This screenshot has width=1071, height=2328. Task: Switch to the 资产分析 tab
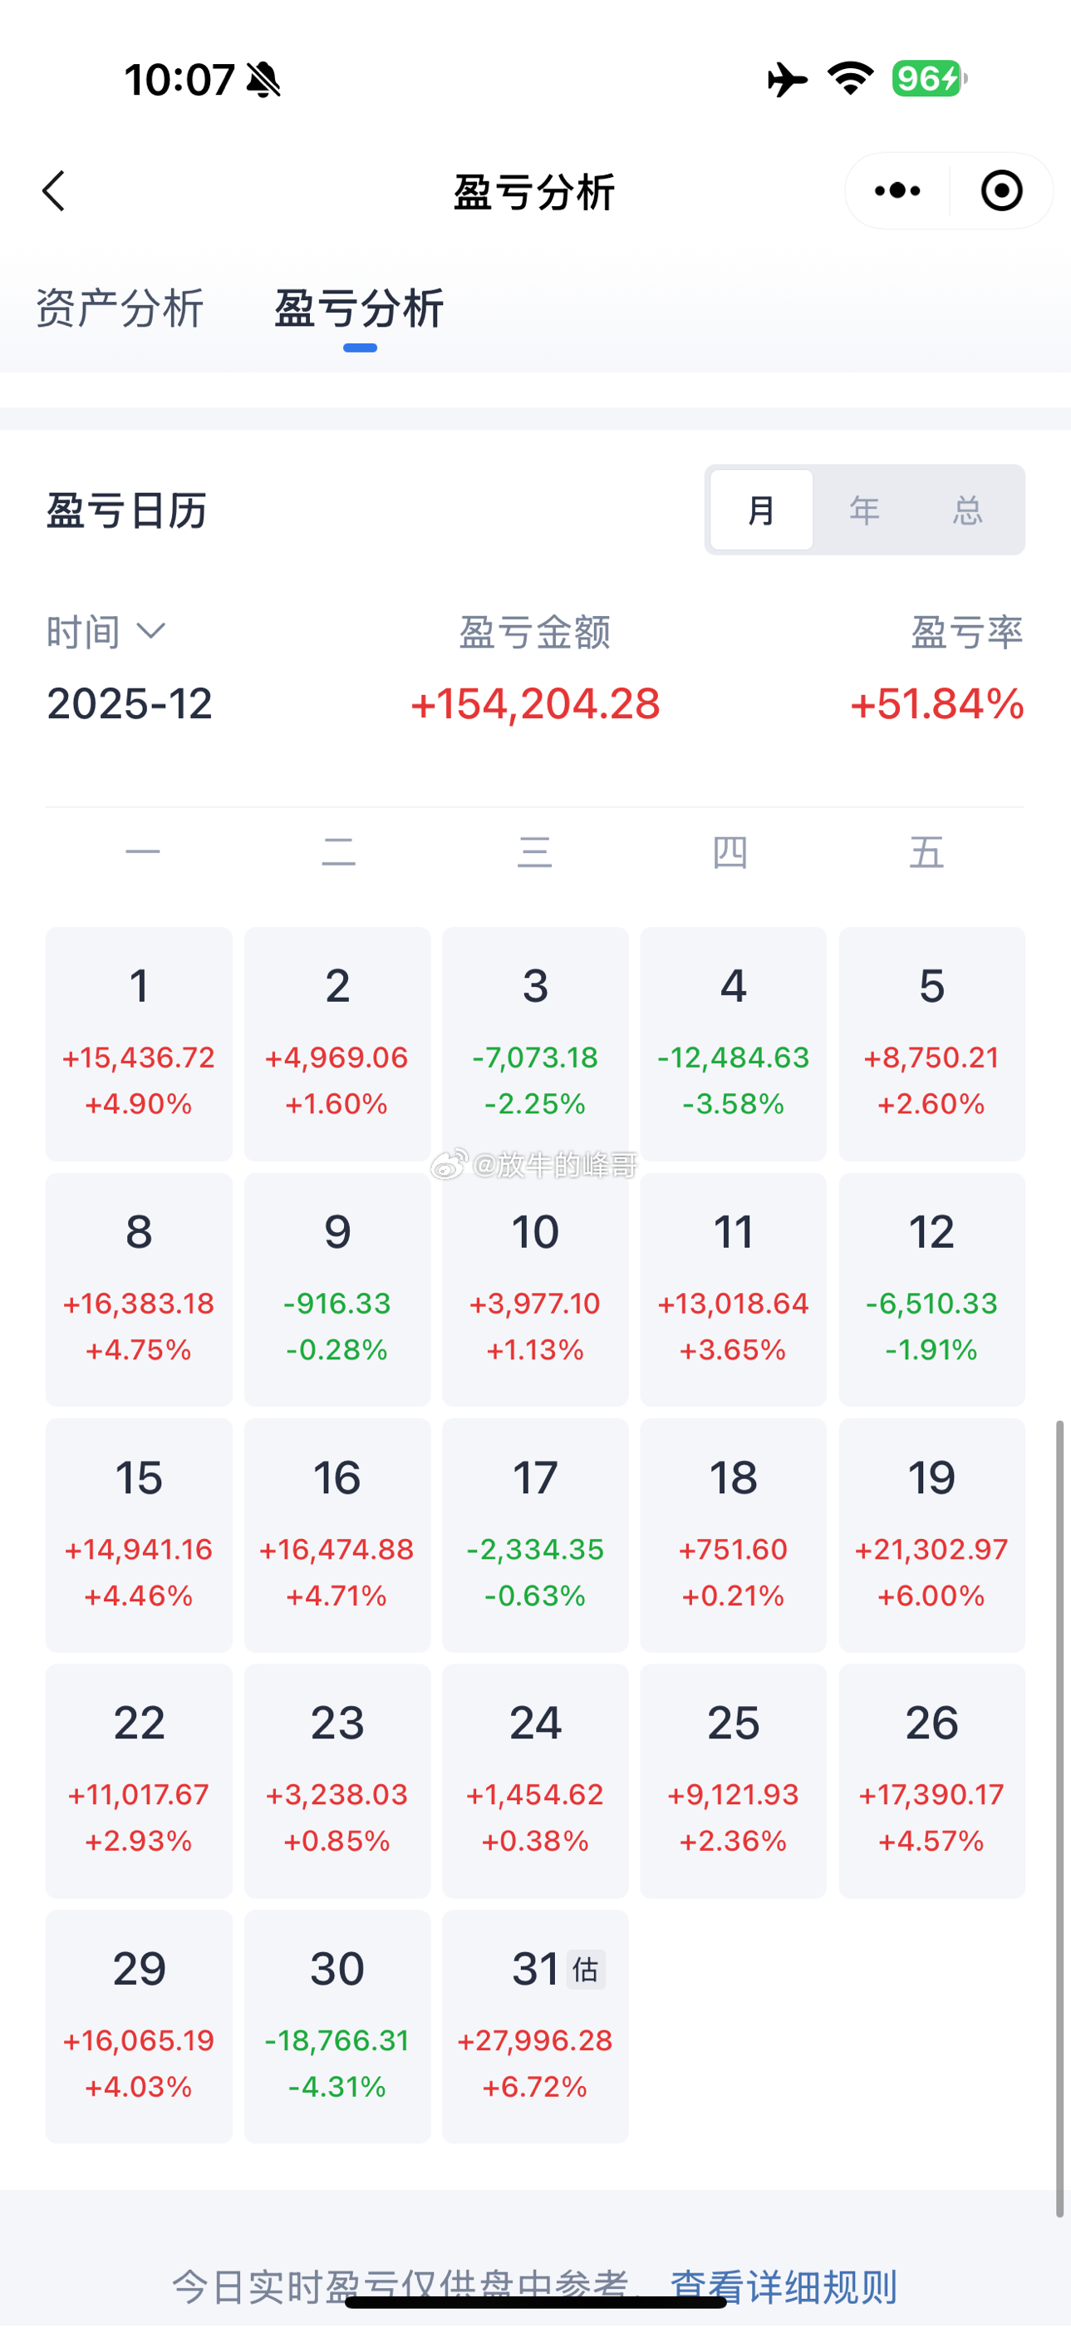(120, 308)
